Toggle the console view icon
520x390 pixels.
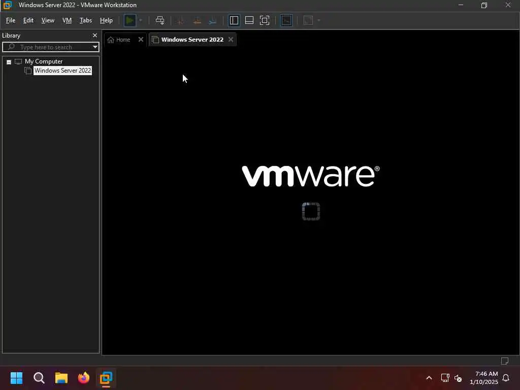pyautogui.click(x=286, y=20)
